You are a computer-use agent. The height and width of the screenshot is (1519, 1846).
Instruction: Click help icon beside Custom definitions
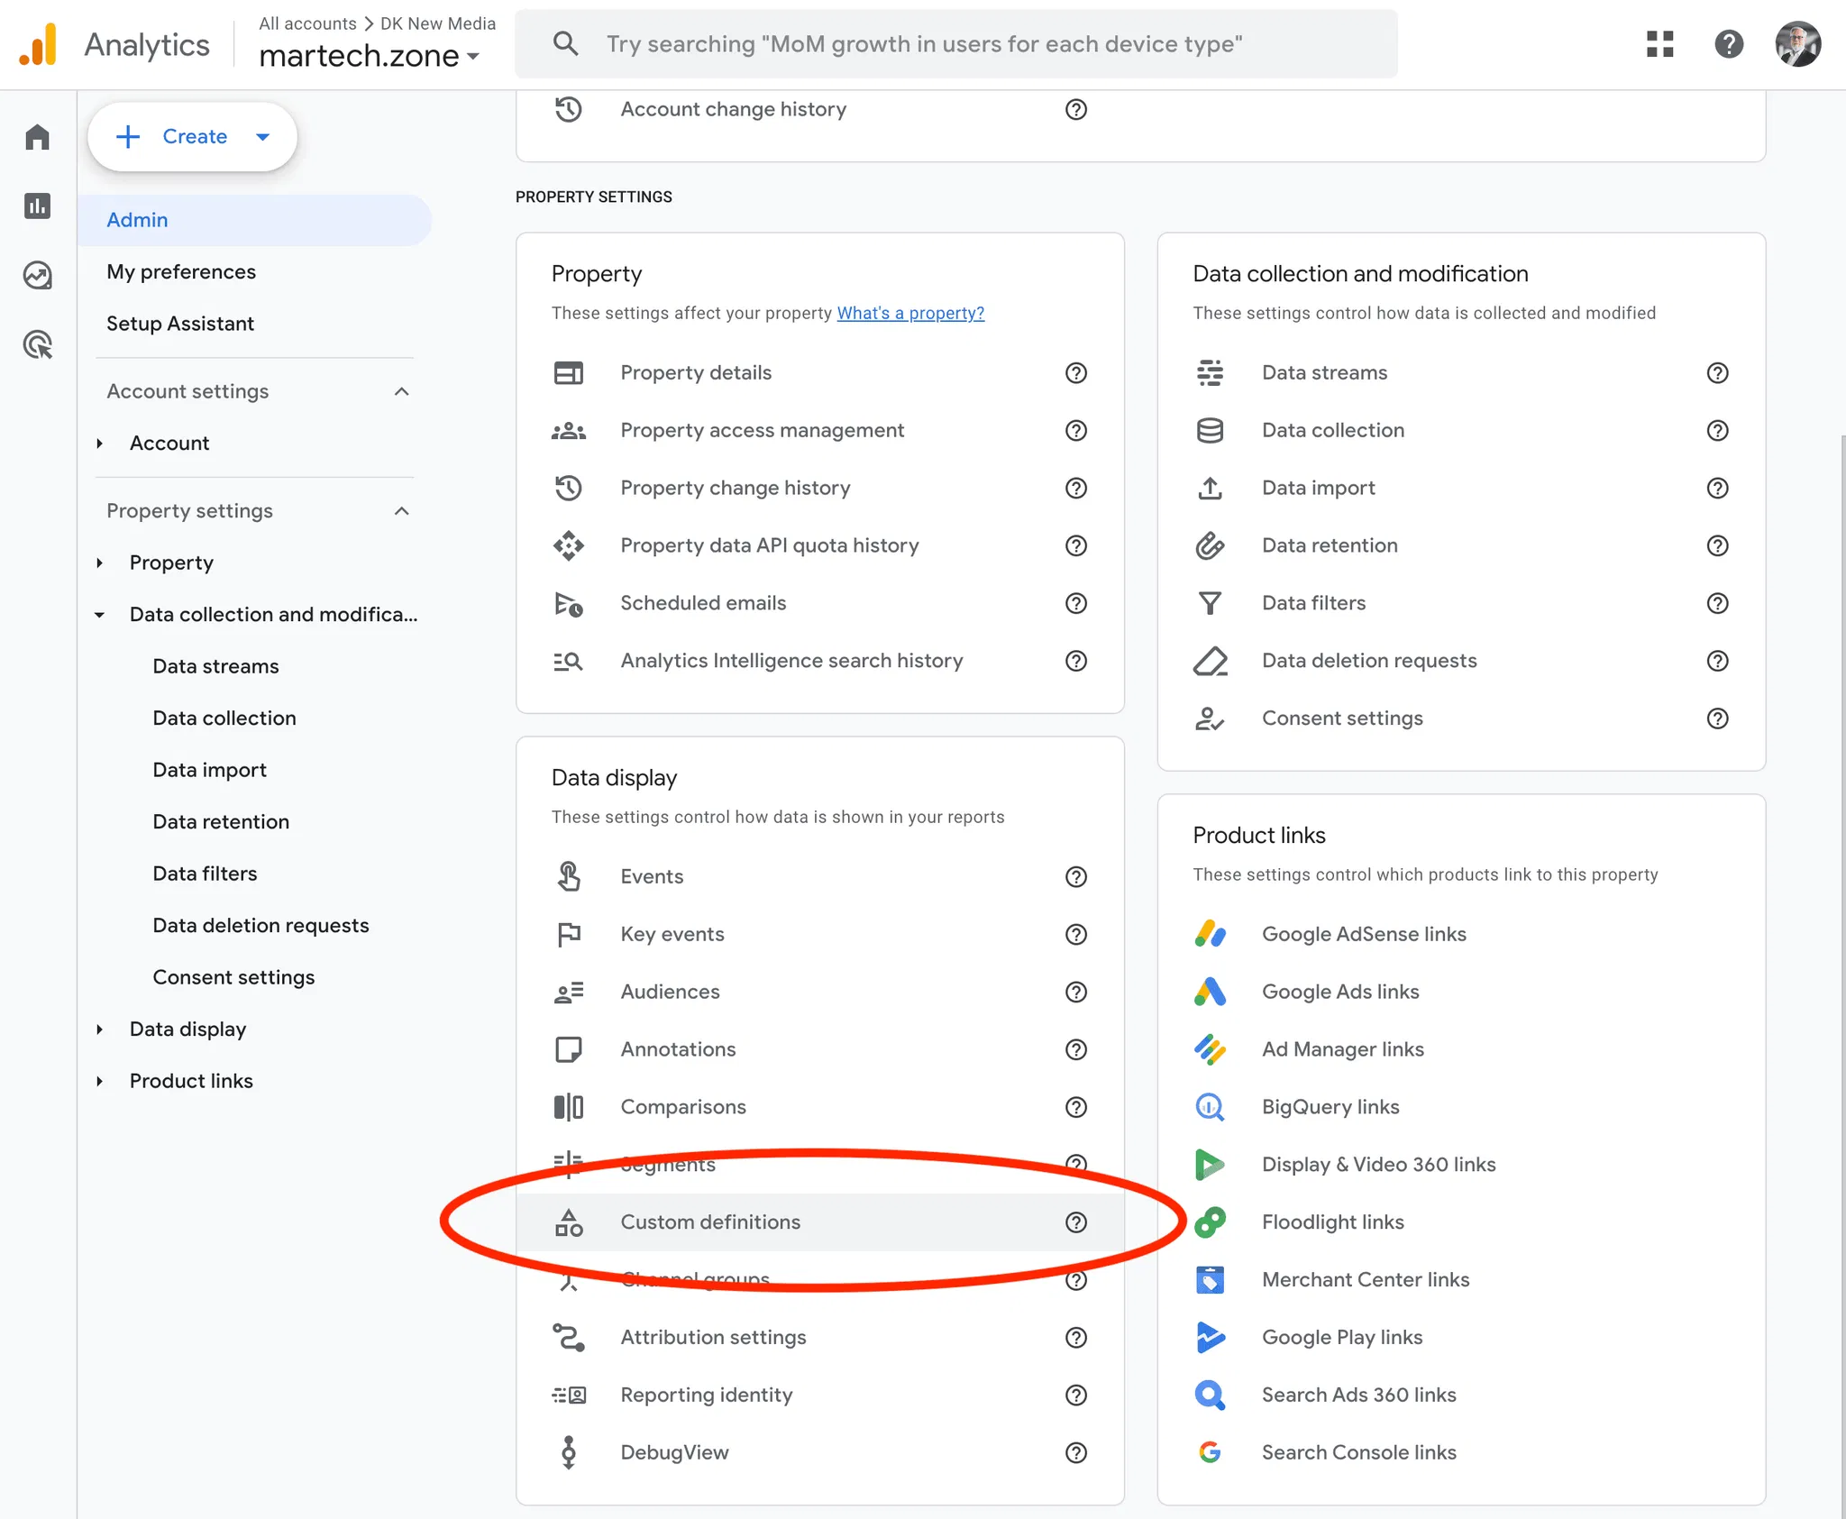tap(1075, 1222)
